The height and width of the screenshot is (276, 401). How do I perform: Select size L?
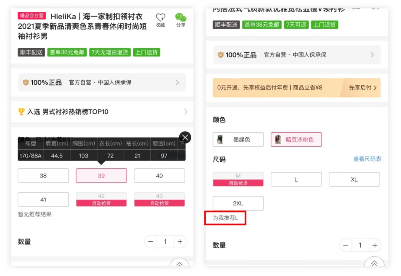coord(296,179)
